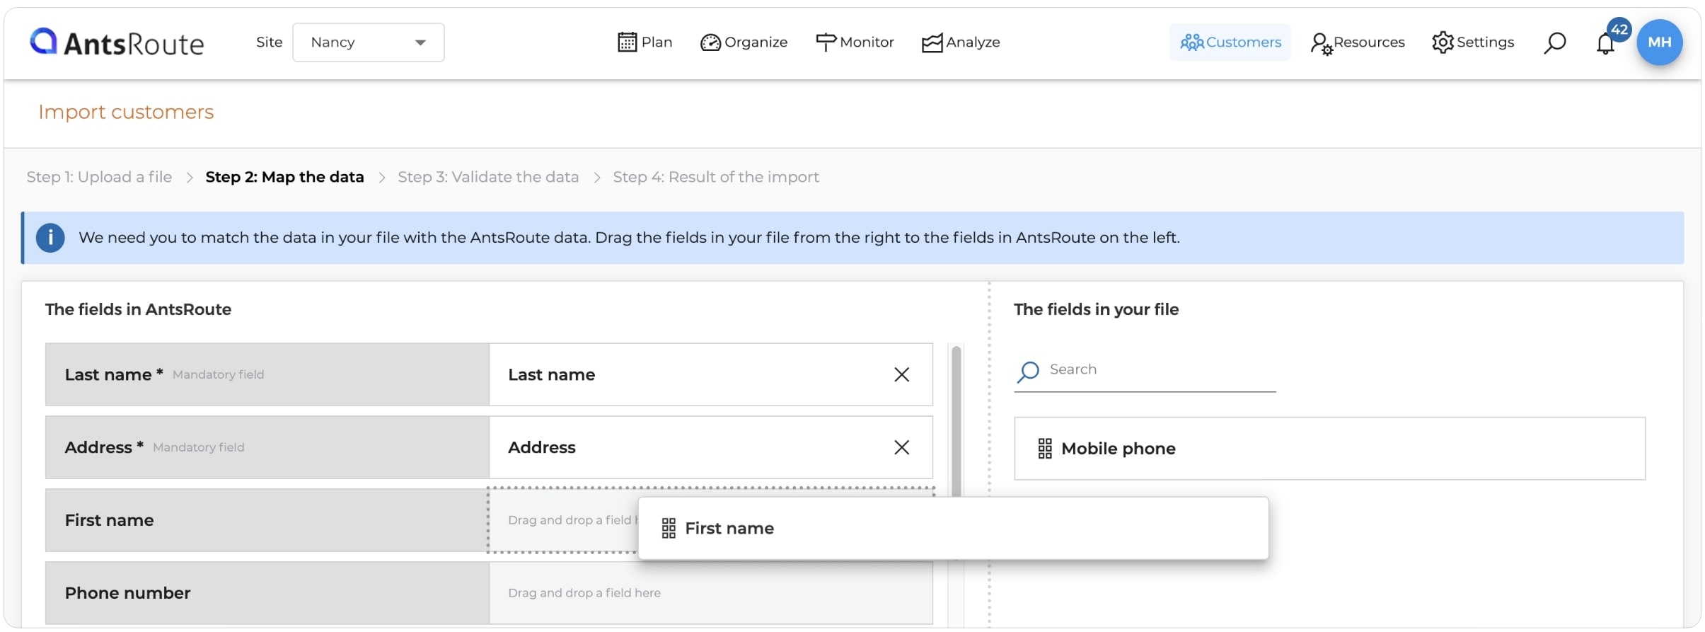Open the Nancy site dropdown
This screenshot has width=1705, height=632.
pyautogui.click(x=368, y=42)
